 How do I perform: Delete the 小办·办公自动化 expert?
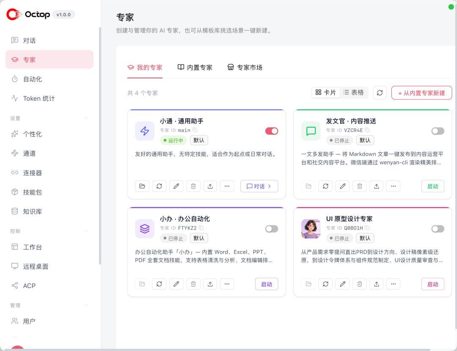(193, 284)
